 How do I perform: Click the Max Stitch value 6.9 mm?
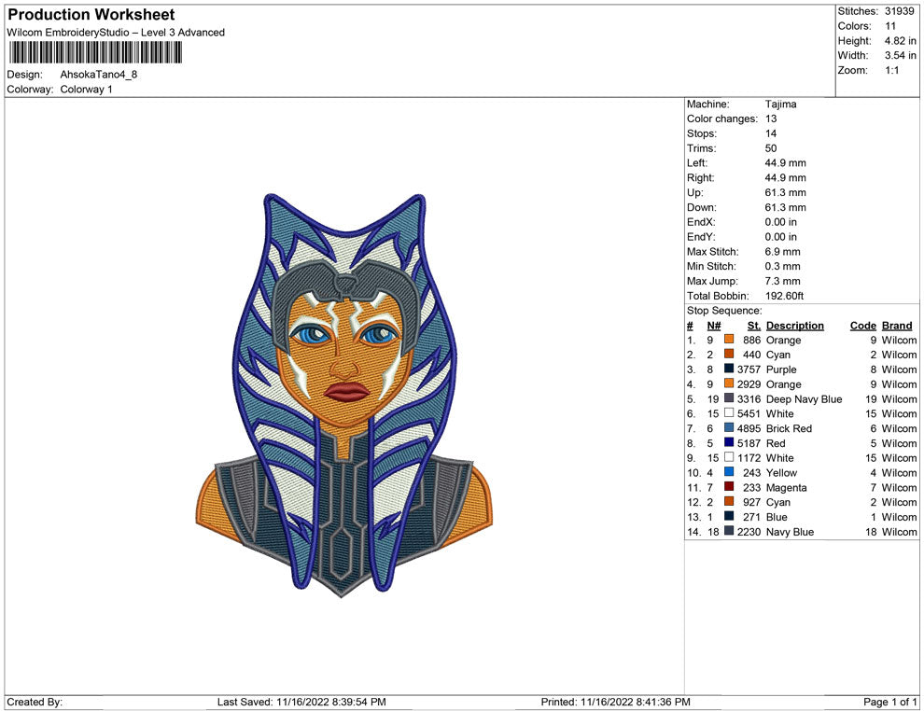click(782, 252)
